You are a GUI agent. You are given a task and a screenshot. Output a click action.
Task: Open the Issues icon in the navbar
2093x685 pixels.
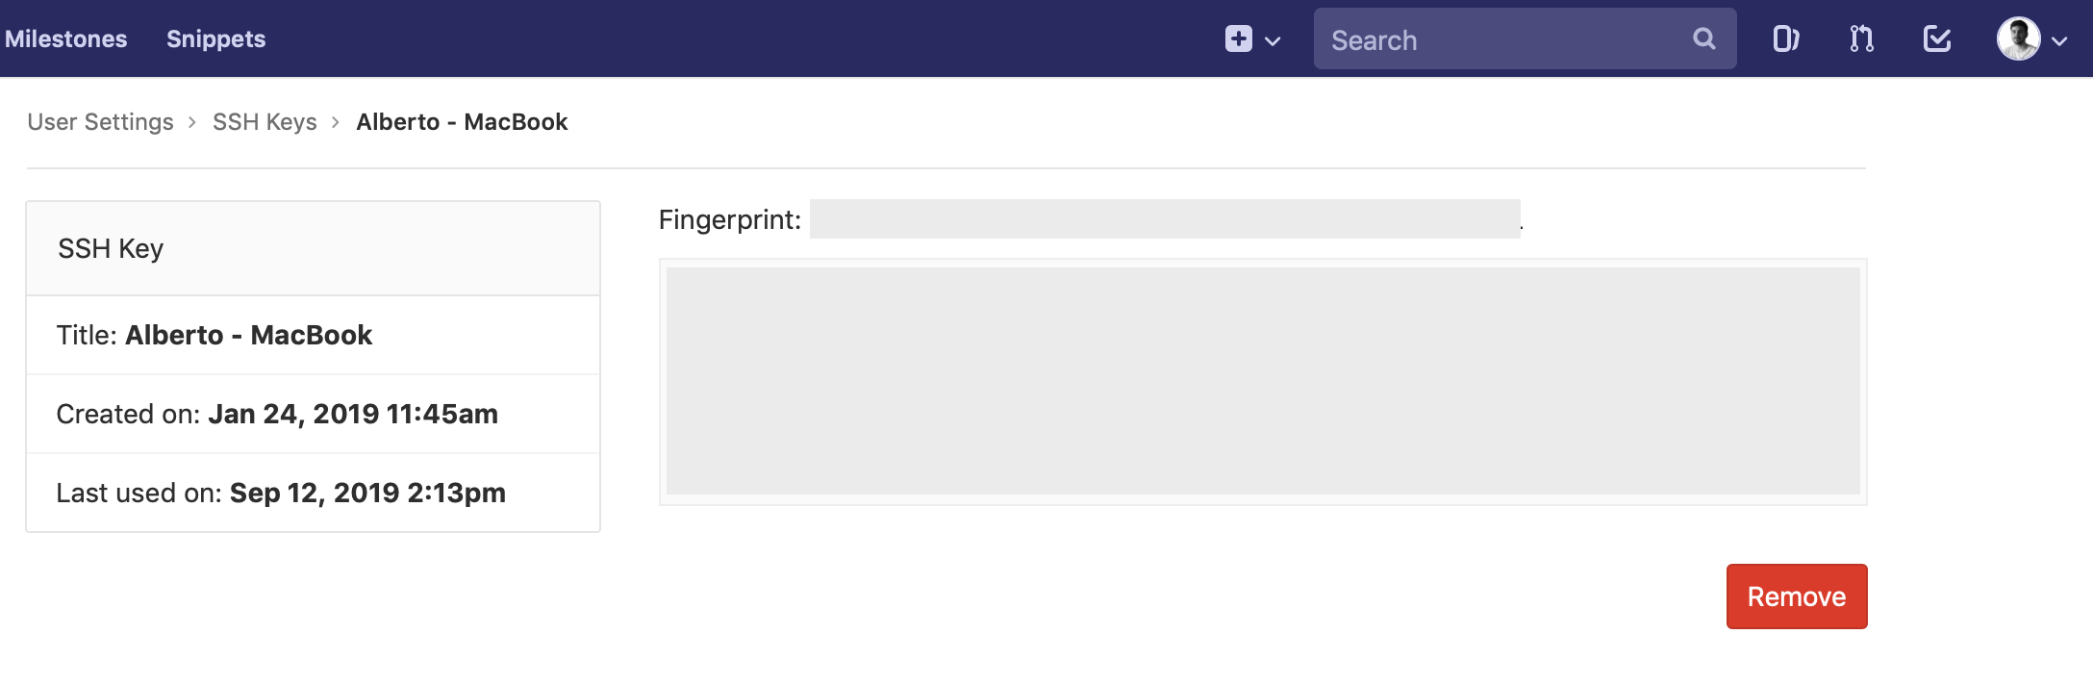point(1785,39)
